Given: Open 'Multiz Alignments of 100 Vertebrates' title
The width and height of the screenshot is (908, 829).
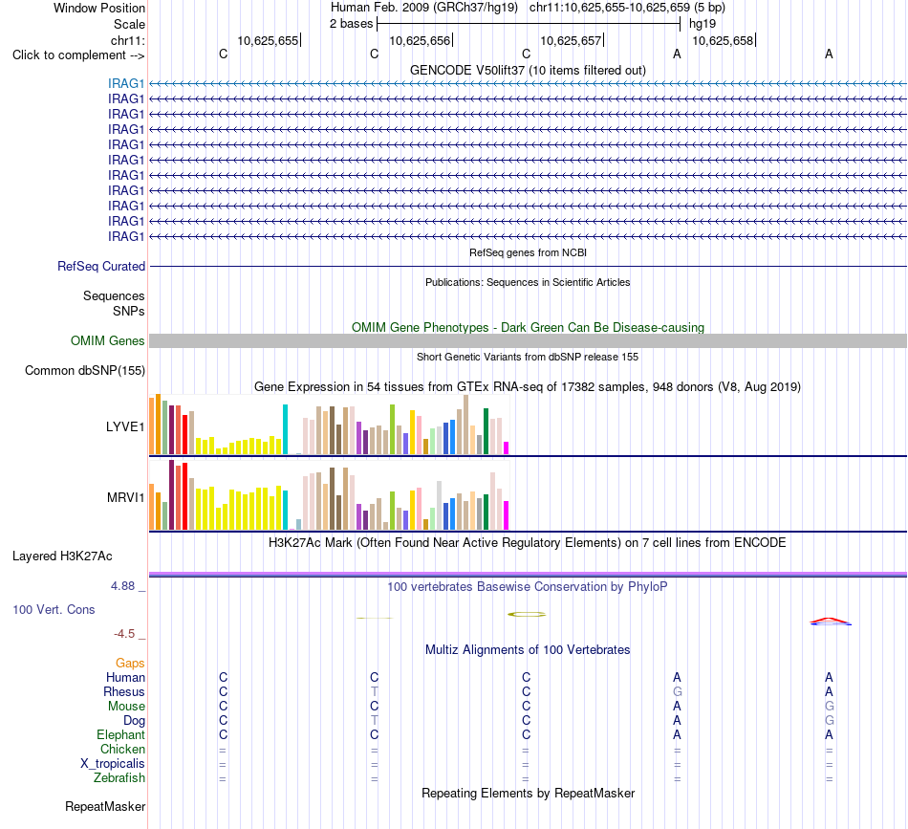Looking at the screenshot, I should point(528,650).
